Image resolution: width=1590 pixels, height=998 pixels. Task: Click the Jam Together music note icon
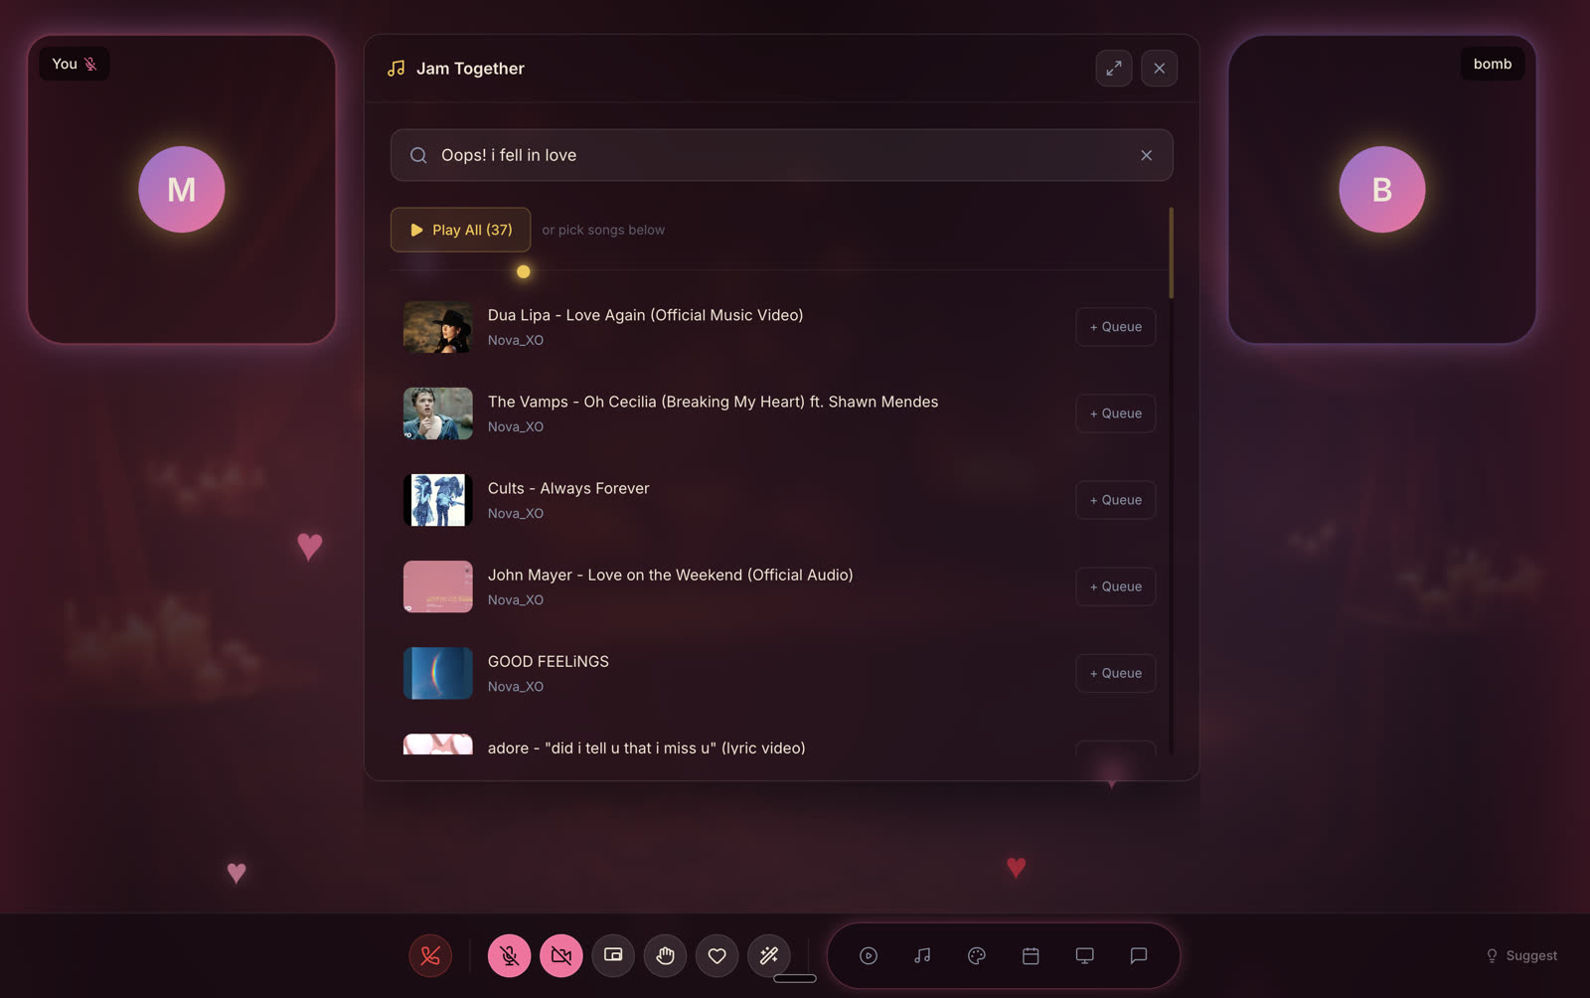[x=397, y=69]
